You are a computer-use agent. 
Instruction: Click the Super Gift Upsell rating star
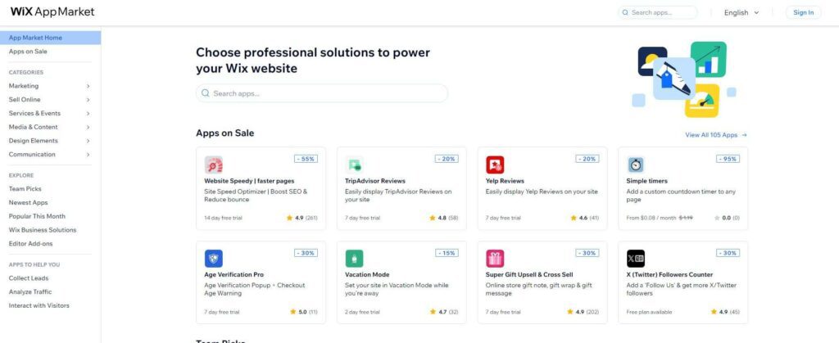pos(570,312)
